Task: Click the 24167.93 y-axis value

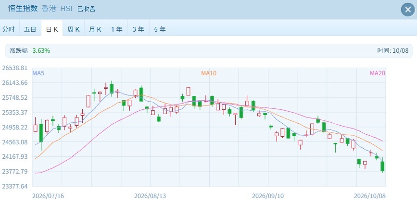Action: click(15, 156)
